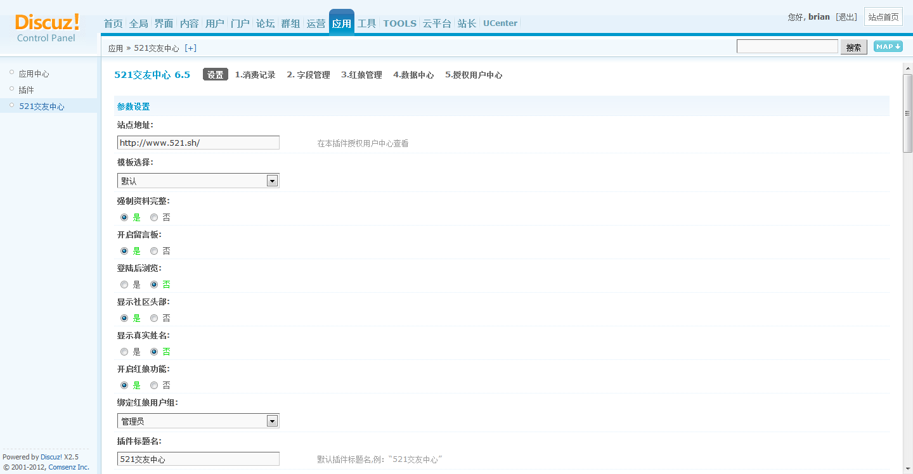Click the scrollbar down arrow
913x474 pixels.
click(908, 469)
